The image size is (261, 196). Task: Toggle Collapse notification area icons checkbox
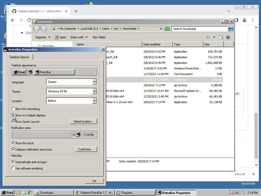(13, 149)
